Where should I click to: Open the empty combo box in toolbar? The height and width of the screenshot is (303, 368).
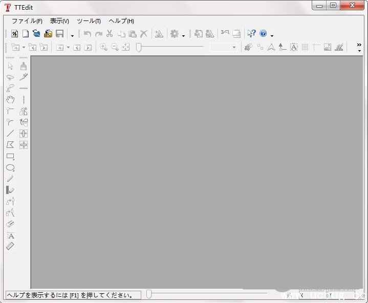(224, 47)
